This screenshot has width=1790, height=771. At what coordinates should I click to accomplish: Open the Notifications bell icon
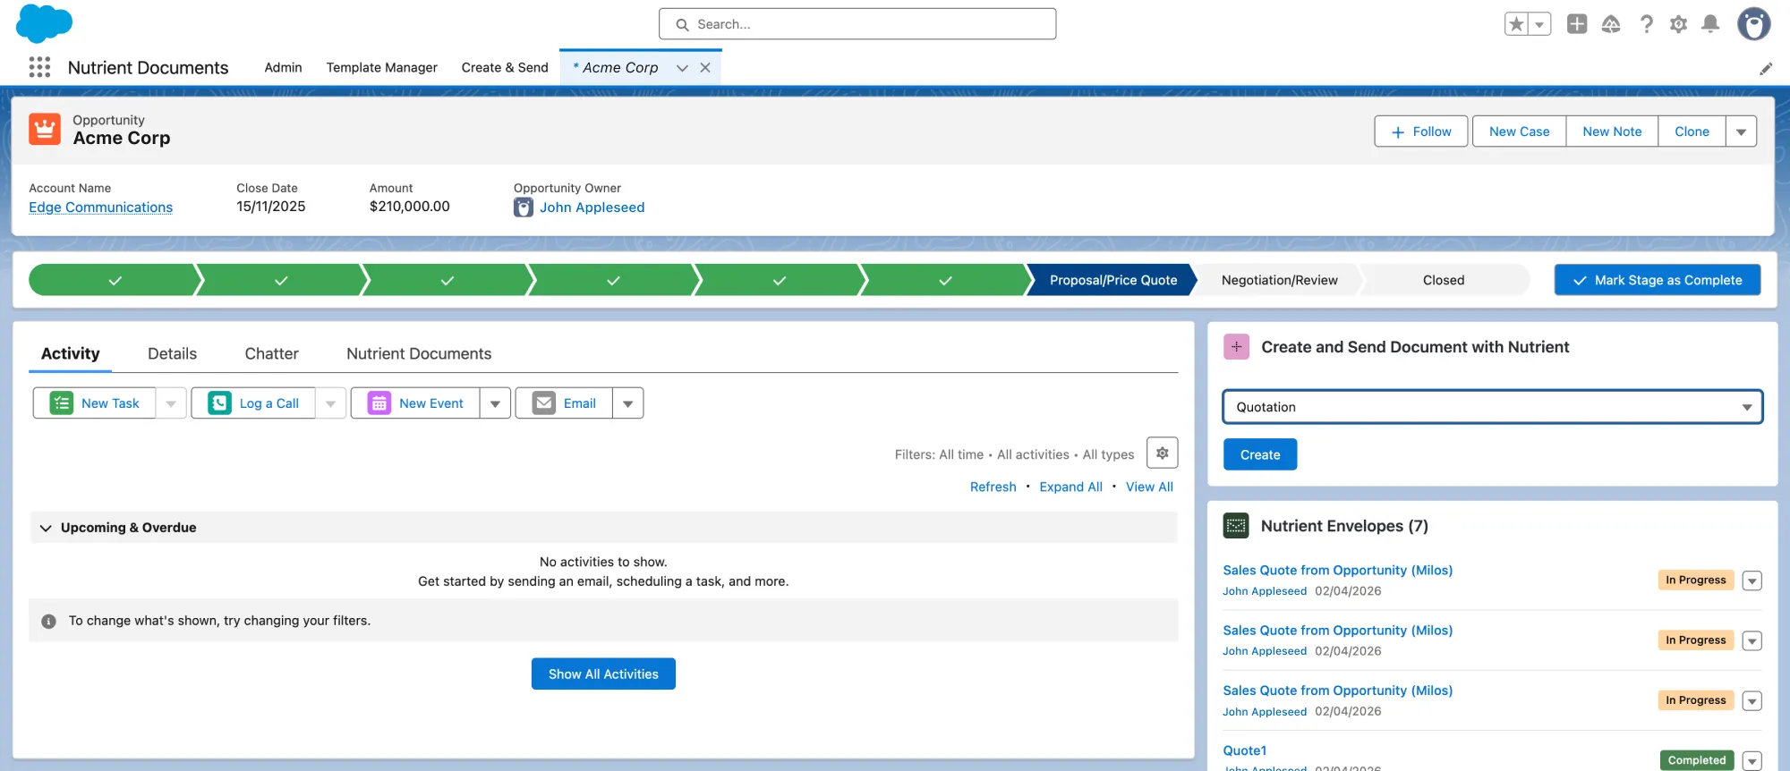(1710, 24)
